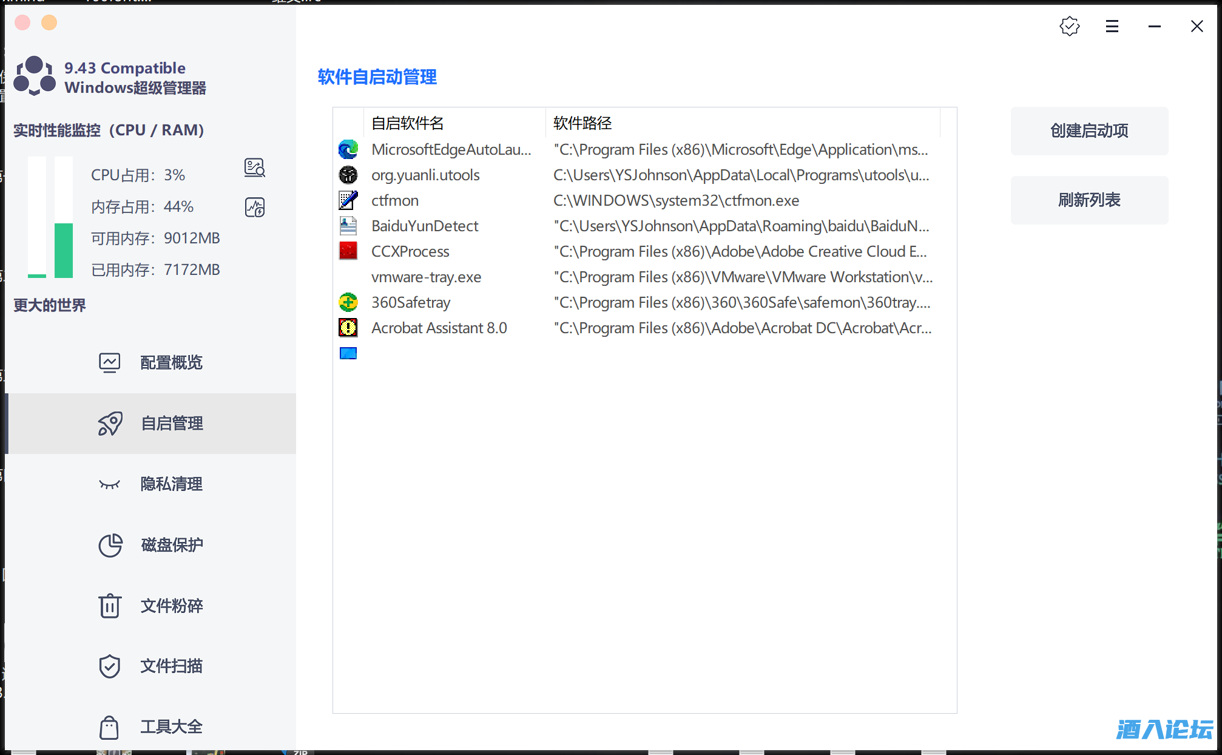Select the ctfmon entry's pen icon

coord(348,200)
